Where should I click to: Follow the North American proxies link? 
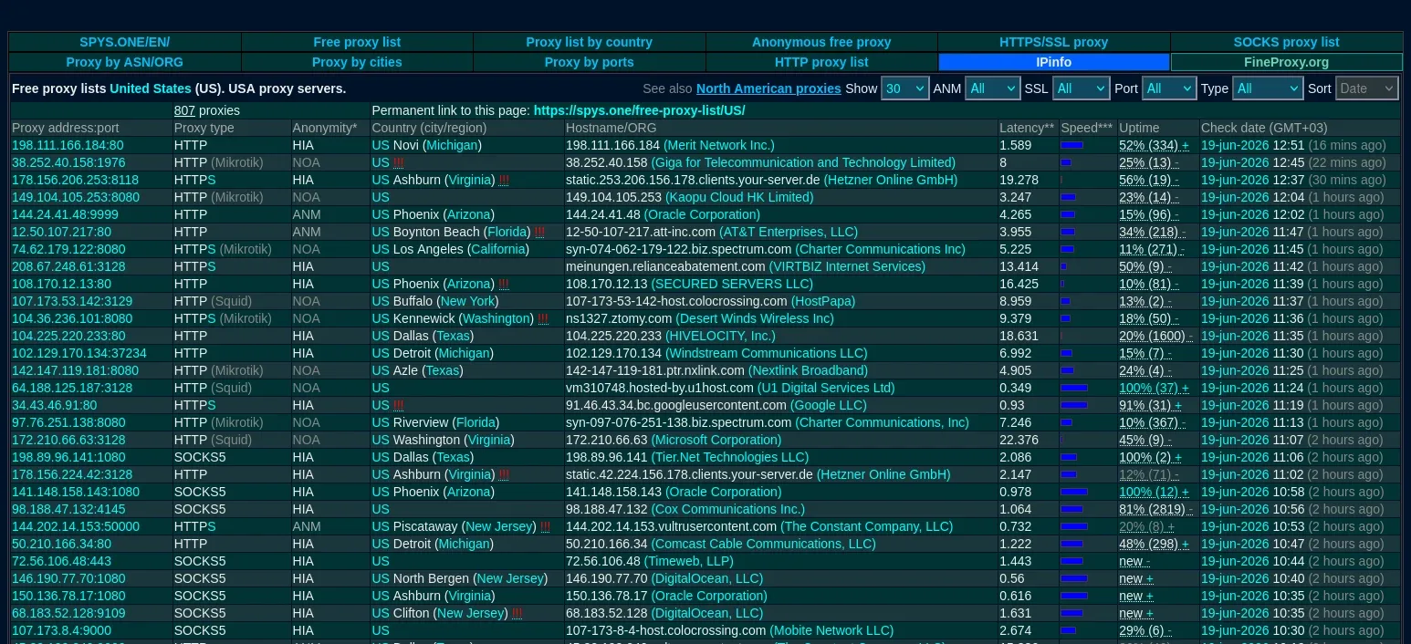pos(768,88)
